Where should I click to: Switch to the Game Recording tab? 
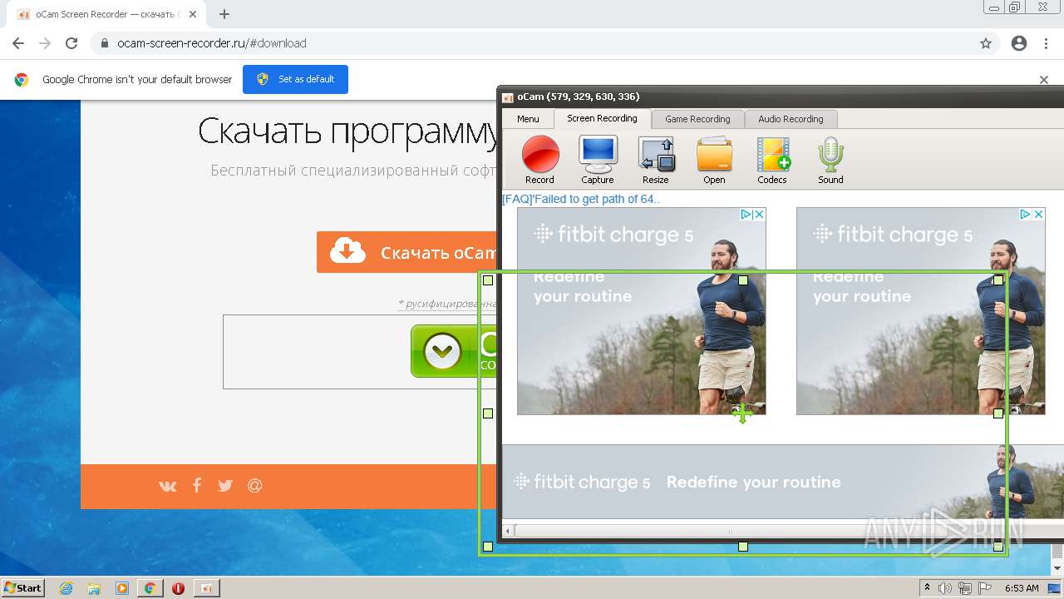coord(697,119)
